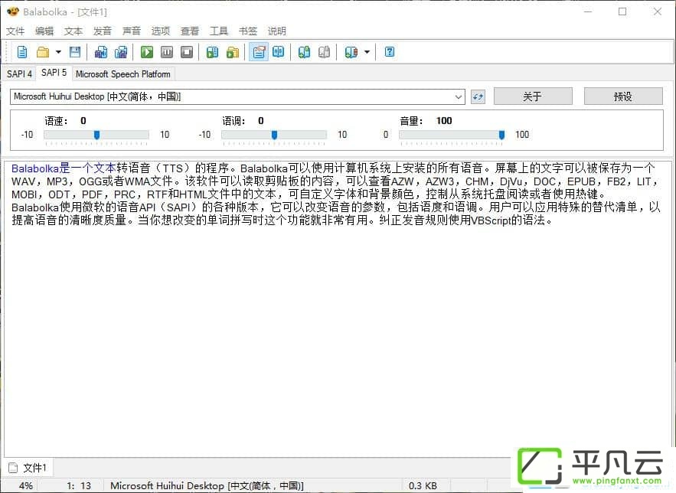Open the 书签 menu

248,31
